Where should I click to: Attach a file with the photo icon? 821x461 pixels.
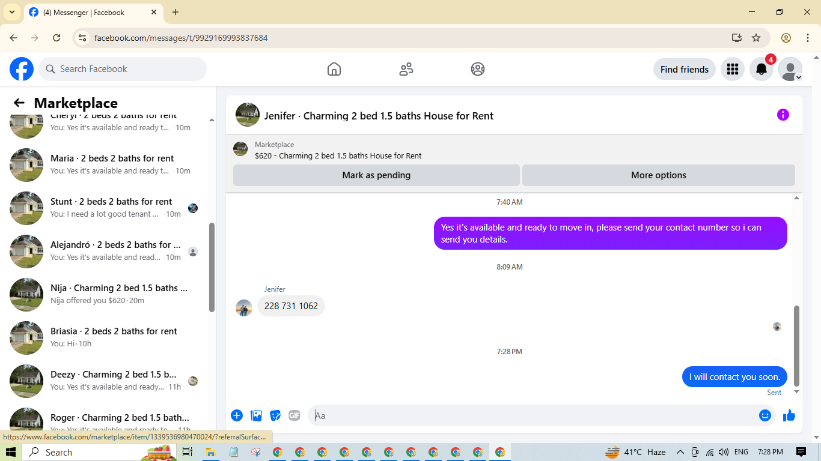(x=256, y=415)
